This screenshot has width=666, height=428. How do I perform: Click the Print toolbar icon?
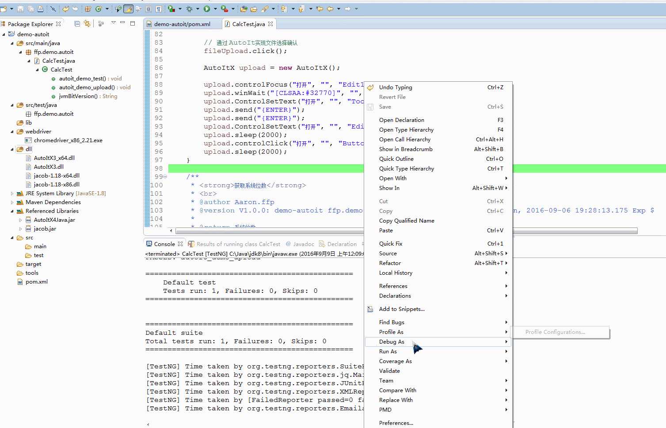point(40,9)
